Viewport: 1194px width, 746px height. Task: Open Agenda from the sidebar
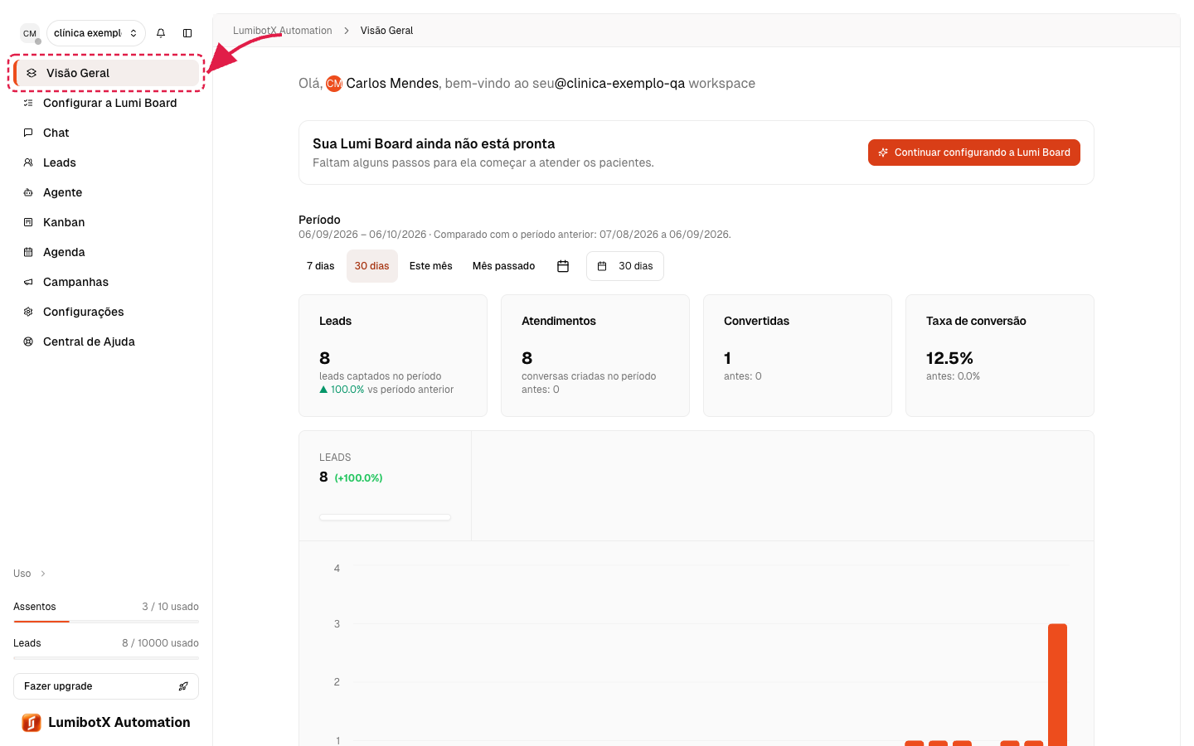tap(106, 252)
